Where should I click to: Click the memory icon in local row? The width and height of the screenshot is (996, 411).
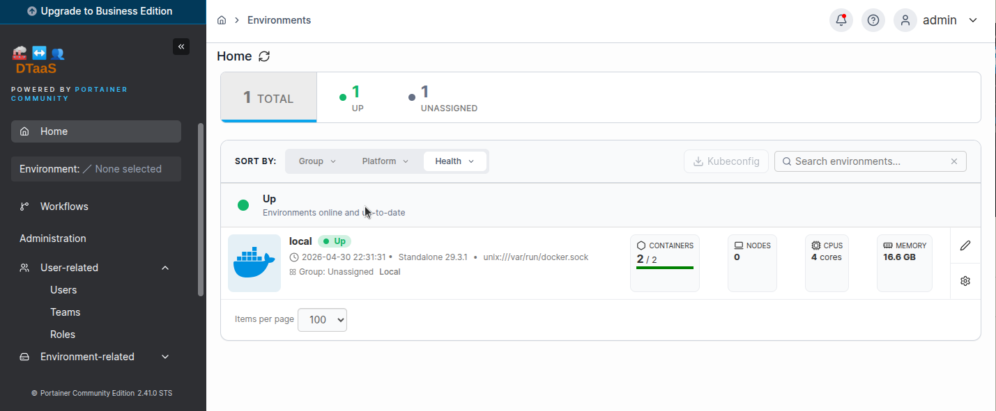(888, 245)
